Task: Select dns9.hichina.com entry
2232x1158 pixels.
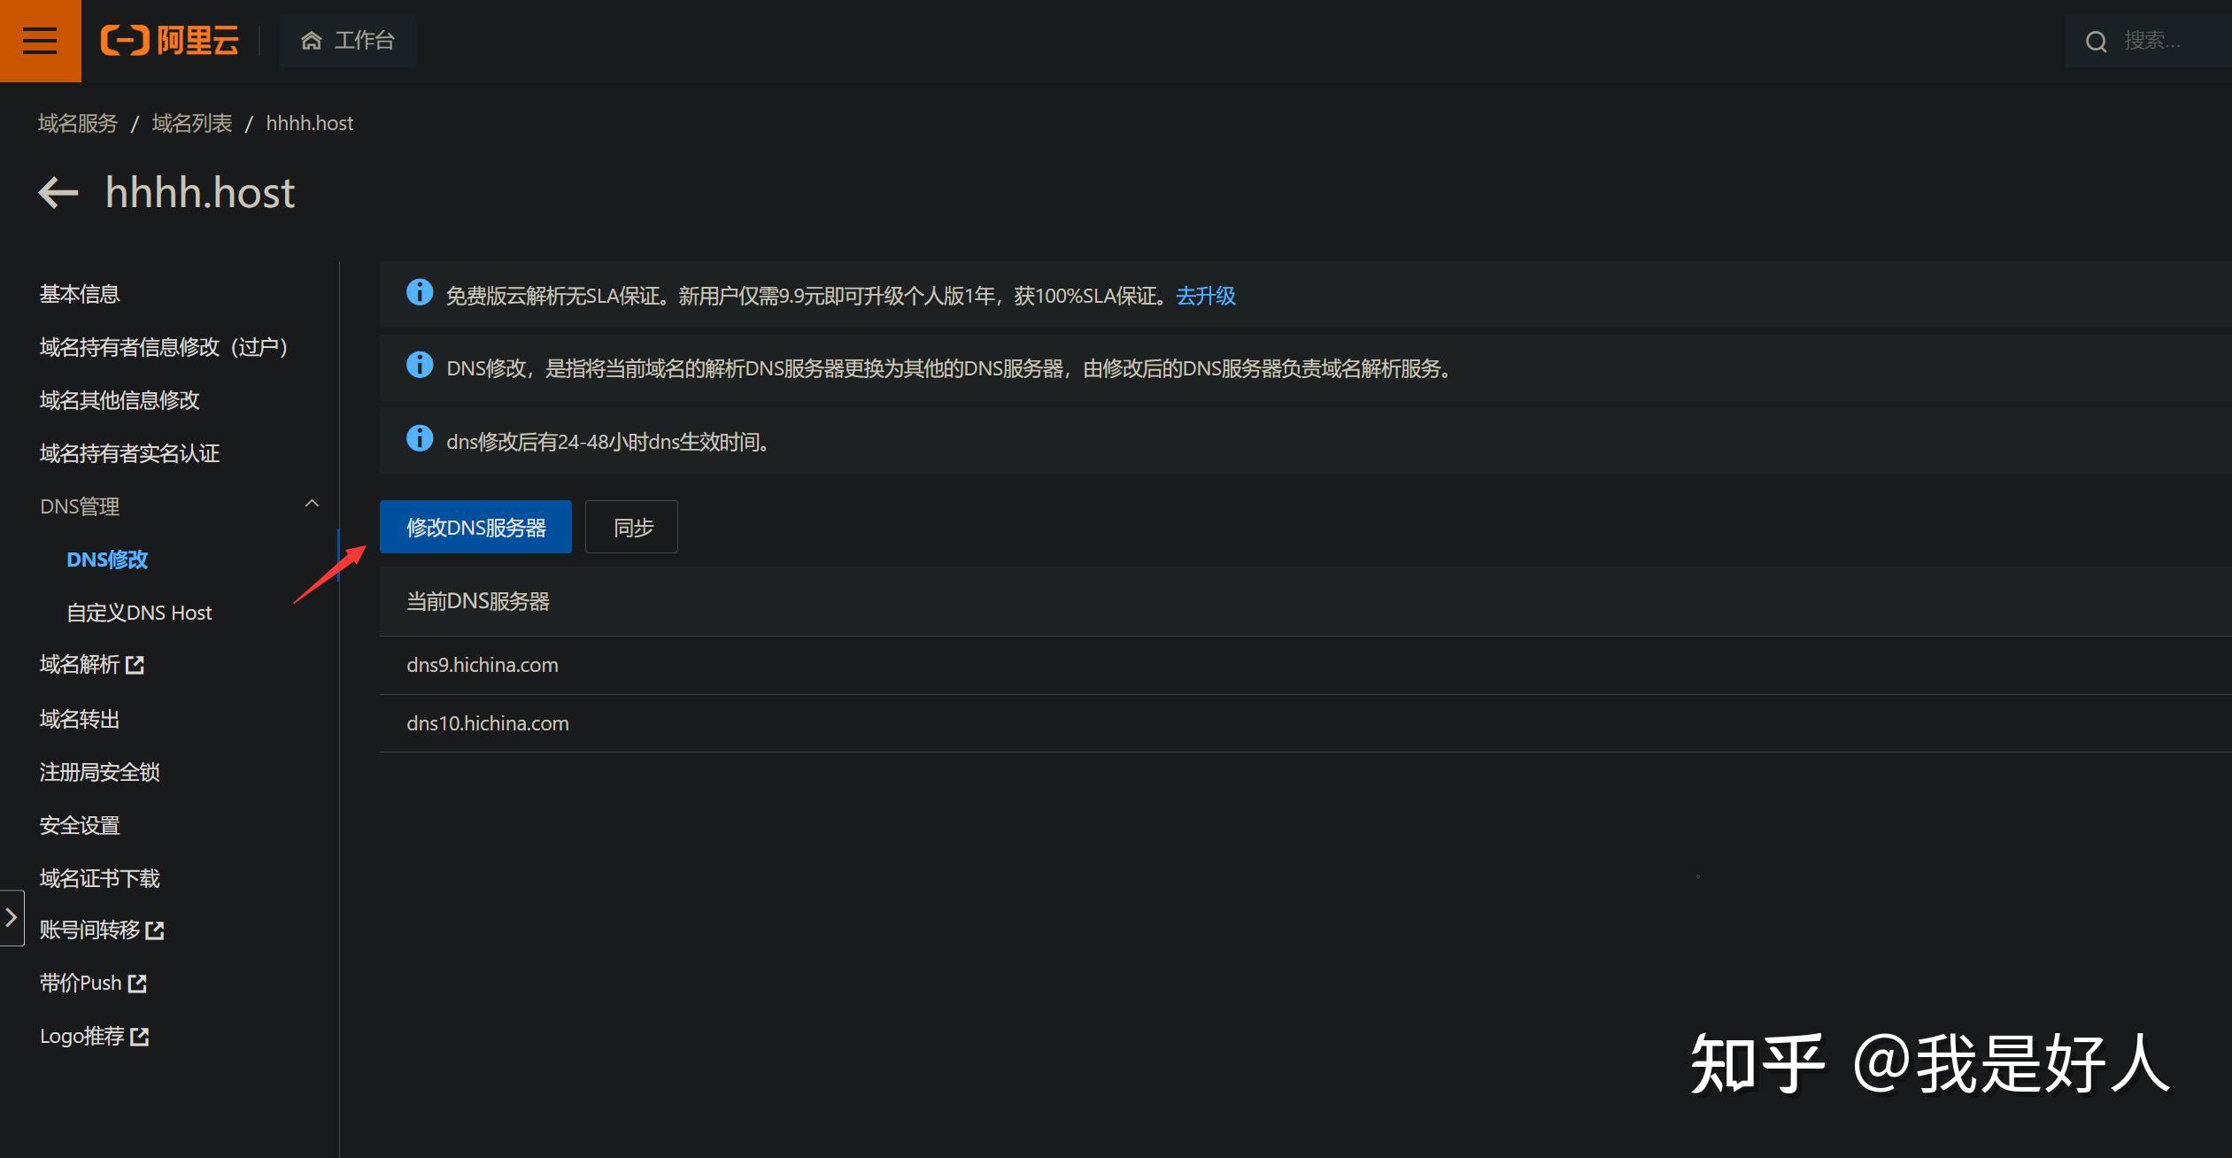Action: pyautogui.click(x=483, y=665)
